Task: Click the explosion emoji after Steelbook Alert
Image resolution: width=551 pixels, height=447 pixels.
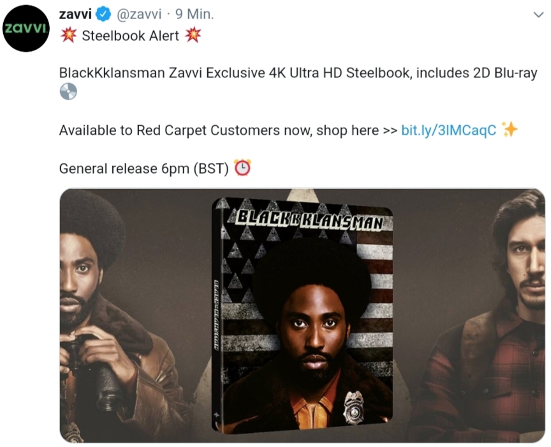Action: tap(193, 35)
